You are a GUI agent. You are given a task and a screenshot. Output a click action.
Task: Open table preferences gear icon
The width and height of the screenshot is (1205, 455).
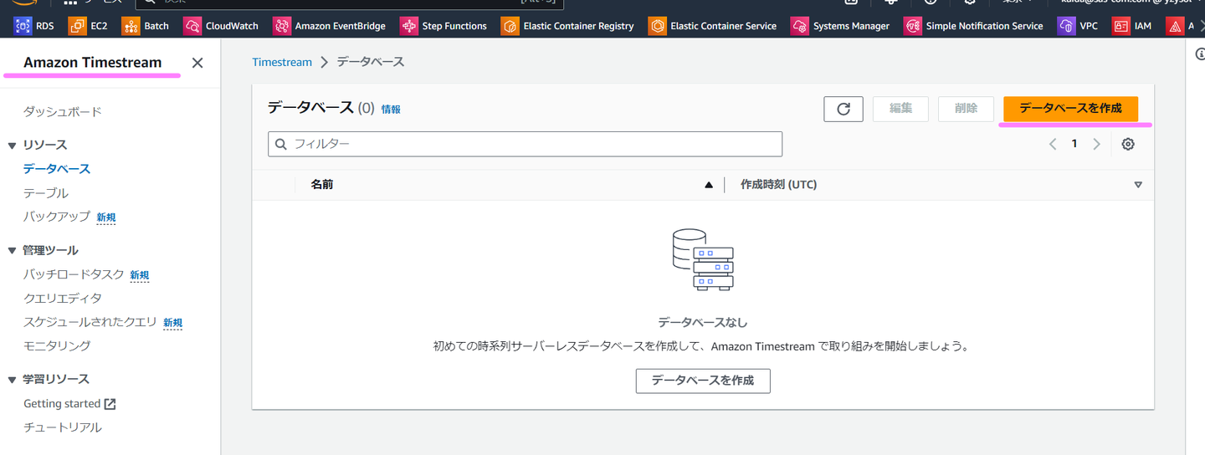click(x=1128, y=144)
